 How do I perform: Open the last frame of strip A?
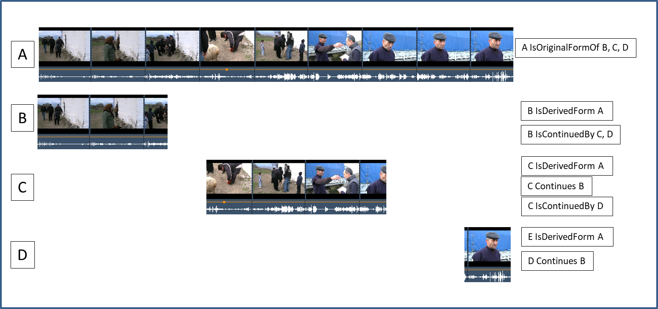492,46
